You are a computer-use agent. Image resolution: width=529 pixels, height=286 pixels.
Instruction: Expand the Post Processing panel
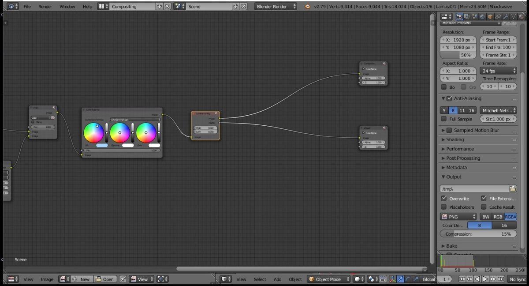tap(463, 158)
